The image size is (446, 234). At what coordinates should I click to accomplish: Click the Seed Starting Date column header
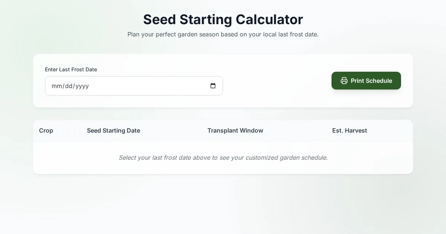[113, 130]
